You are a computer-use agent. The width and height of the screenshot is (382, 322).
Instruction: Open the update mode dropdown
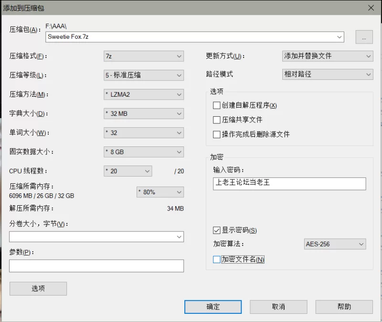point(328,56)
